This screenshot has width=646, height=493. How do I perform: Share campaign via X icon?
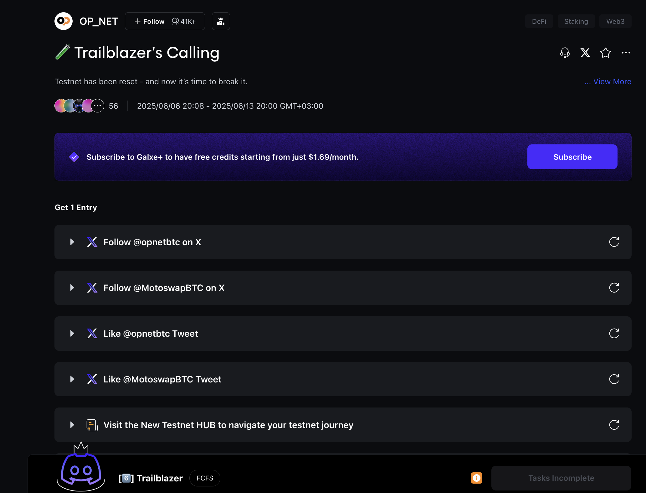pyautogui.click(x=585, y=53)
